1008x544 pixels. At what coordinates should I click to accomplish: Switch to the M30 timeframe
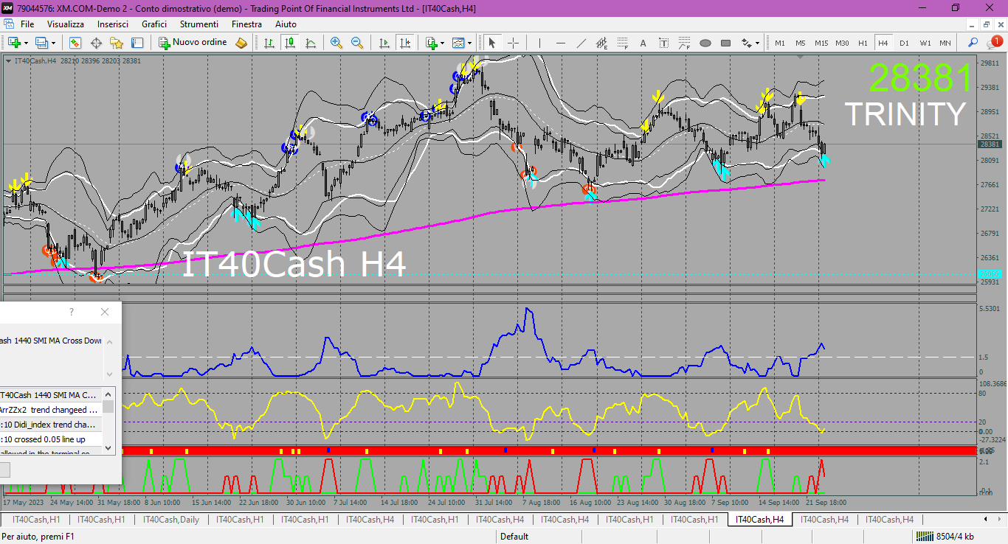[842, 43]
